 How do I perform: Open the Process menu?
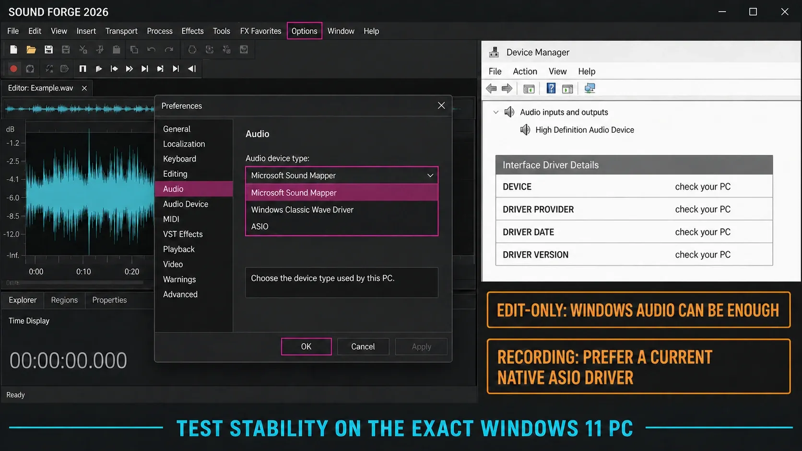160,31
